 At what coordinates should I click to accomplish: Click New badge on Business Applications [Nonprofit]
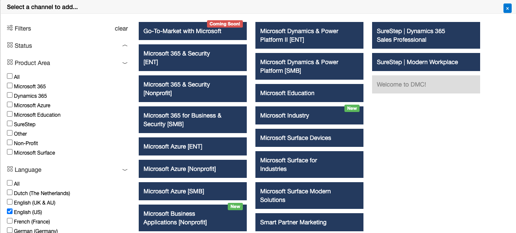(x=235, y=206)
